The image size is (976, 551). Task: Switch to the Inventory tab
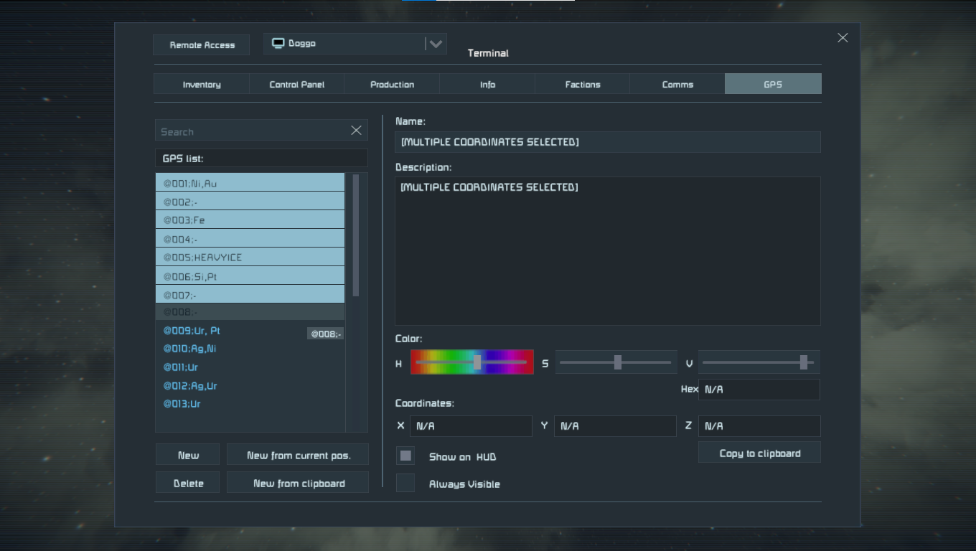coord(202,85)
